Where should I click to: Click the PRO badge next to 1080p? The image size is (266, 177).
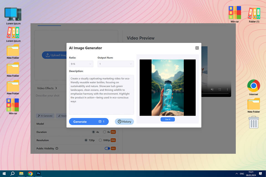tap(113, 140)
